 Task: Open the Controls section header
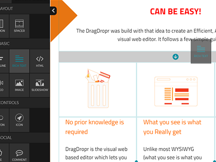[25, 103]
